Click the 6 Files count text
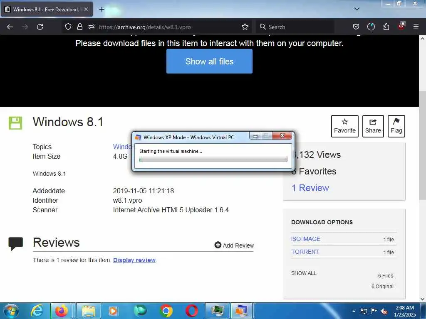 [386, 276]
